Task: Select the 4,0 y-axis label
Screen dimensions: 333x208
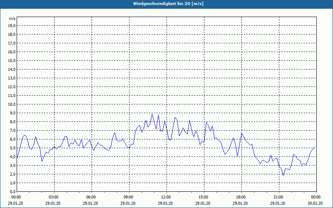Action: (13, 157)
